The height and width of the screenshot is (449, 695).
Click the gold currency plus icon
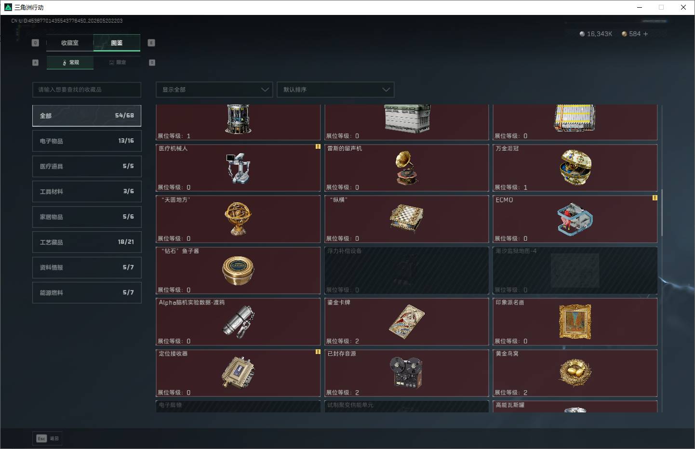point(645,34)
